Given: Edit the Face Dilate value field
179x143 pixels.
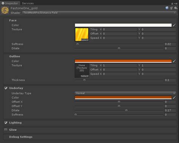Looking at the screenshot, I should (170, 48).
